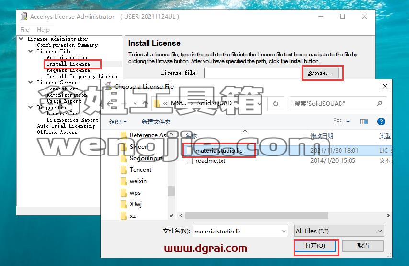The height and width of the screenshot is (266, 409).
Task: Select the Tencent folder icon
Action: tap(124, 170)
